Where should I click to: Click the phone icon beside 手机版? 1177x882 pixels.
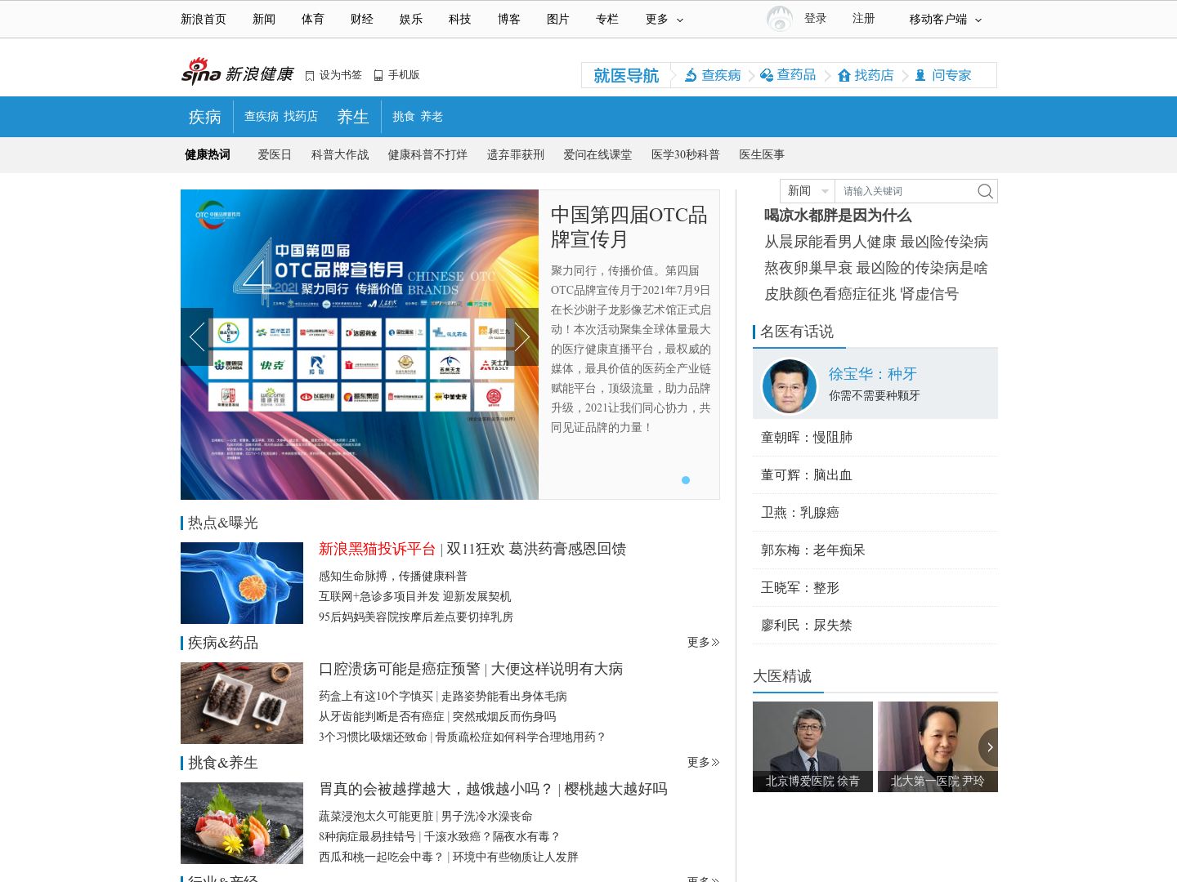pyautogui.click(x=378, y=76)
